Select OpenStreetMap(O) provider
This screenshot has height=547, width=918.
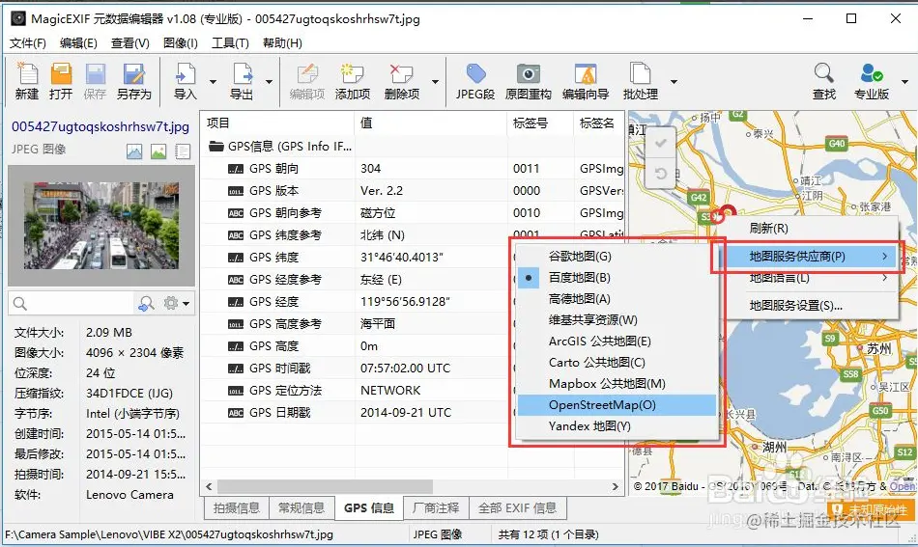click(617, 405)
